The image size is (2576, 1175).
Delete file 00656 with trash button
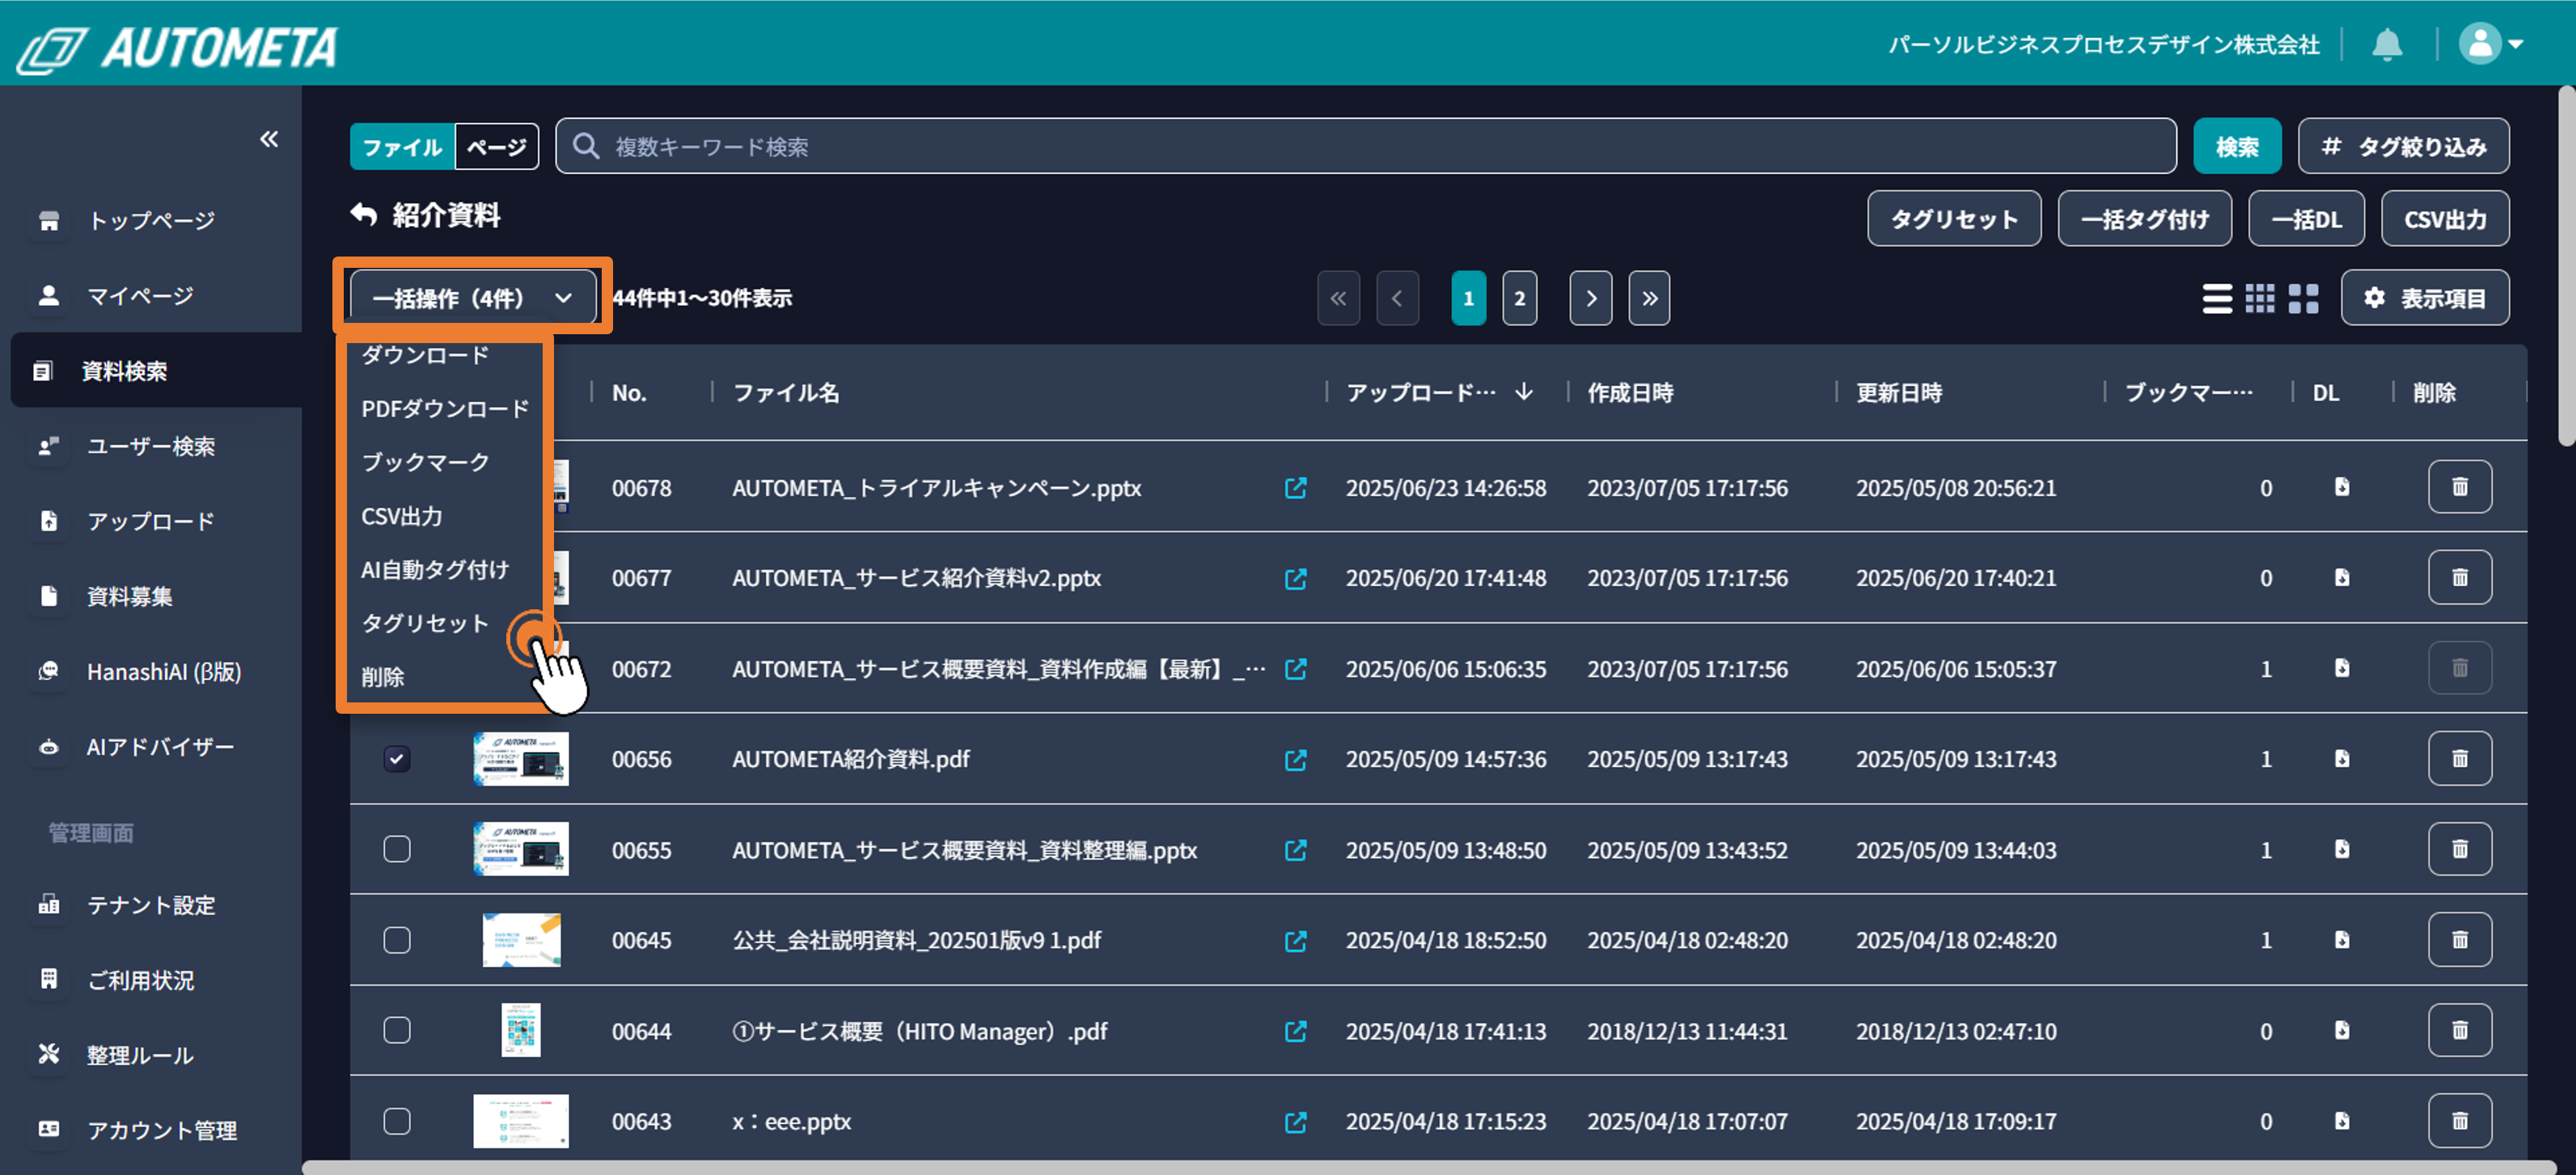(x=2459, y=758)
